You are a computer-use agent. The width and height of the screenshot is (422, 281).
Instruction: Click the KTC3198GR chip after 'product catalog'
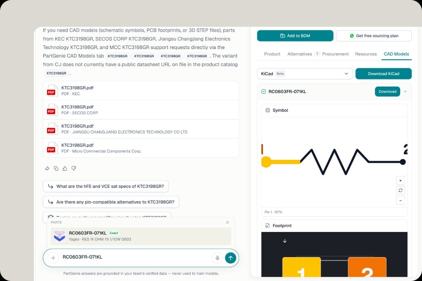[56, 73]
